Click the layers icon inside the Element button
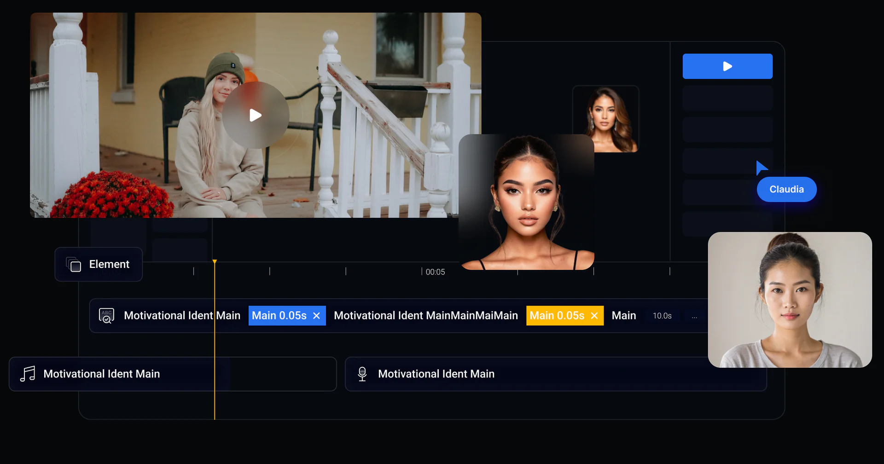884x464 pixels. pyautogui.click(x=74, y=264)
